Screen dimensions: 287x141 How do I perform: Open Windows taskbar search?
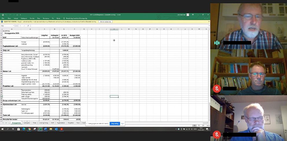point(8,129)
